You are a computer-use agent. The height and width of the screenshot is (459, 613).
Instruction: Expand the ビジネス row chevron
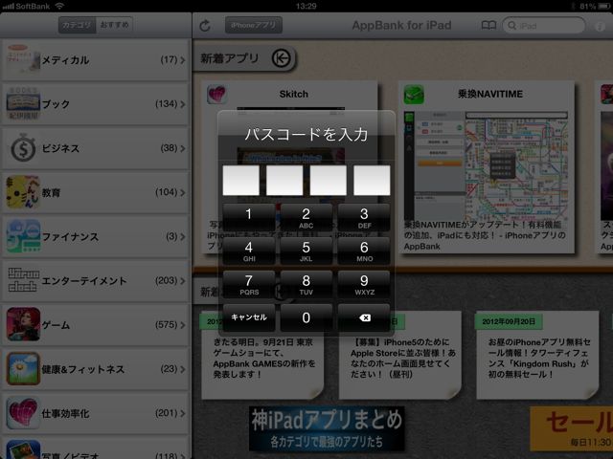point(183,148)
